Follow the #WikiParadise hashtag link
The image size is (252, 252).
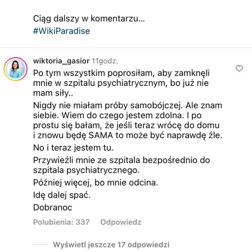(61, 31)
